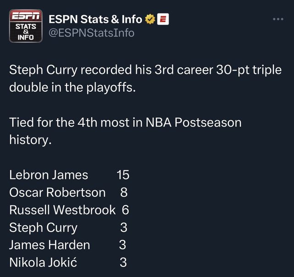Image resolution: width=294 pixels, height=277 pixels.
Task: Open the @ESPNStatsInfo handle link
Action: click(x=91, y=33)
